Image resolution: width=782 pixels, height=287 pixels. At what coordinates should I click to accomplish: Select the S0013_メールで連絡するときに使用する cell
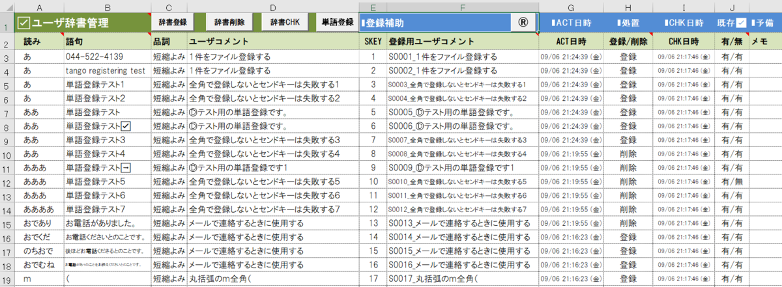click(x=462, y=224)
